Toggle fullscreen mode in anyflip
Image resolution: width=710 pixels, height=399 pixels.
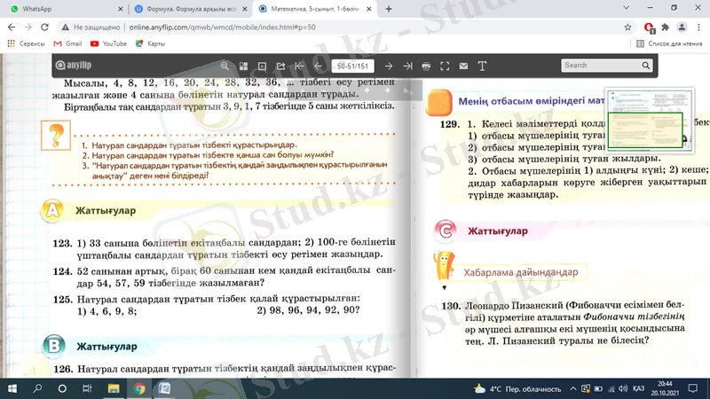pos(445,66)
